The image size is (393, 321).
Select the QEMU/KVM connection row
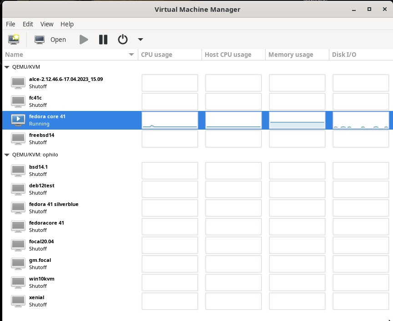pyautogui.click(x=197, y=67)
